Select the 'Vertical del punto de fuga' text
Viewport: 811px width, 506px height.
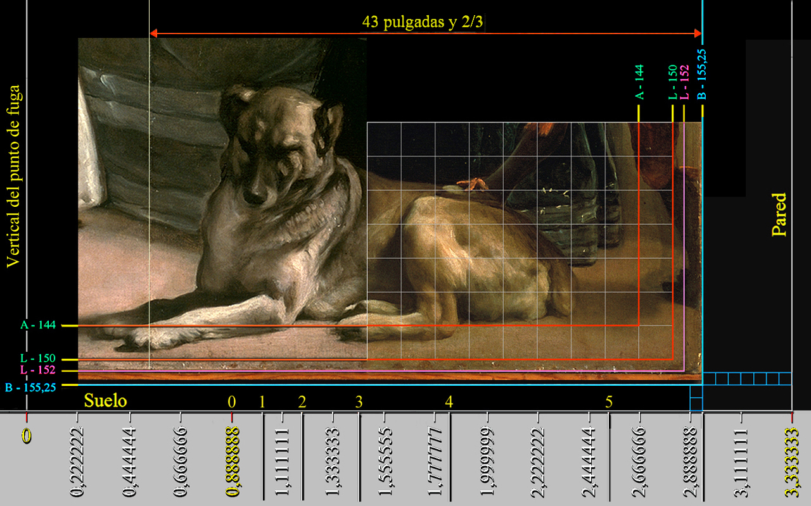tap(14, 176)
